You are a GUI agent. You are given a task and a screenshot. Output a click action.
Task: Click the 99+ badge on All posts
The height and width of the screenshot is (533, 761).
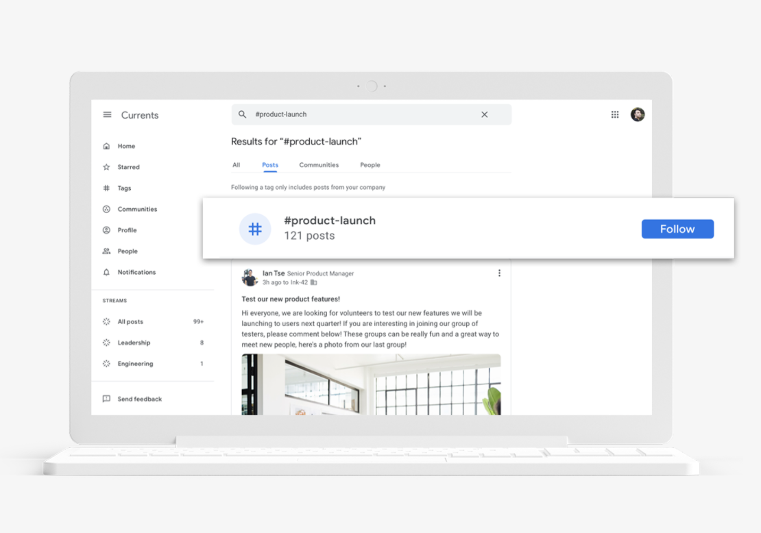pos(199,321)
